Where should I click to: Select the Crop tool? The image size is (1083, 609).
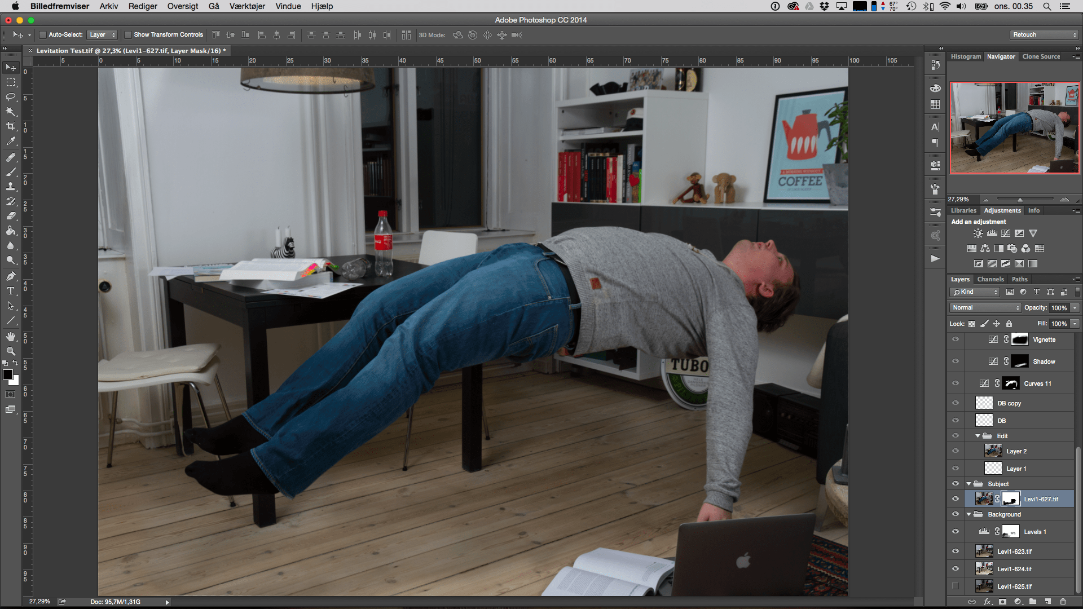(x=10, y=126)
